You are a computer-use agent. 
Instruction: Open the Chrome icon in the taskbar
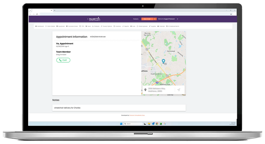(x=157, y=124)
